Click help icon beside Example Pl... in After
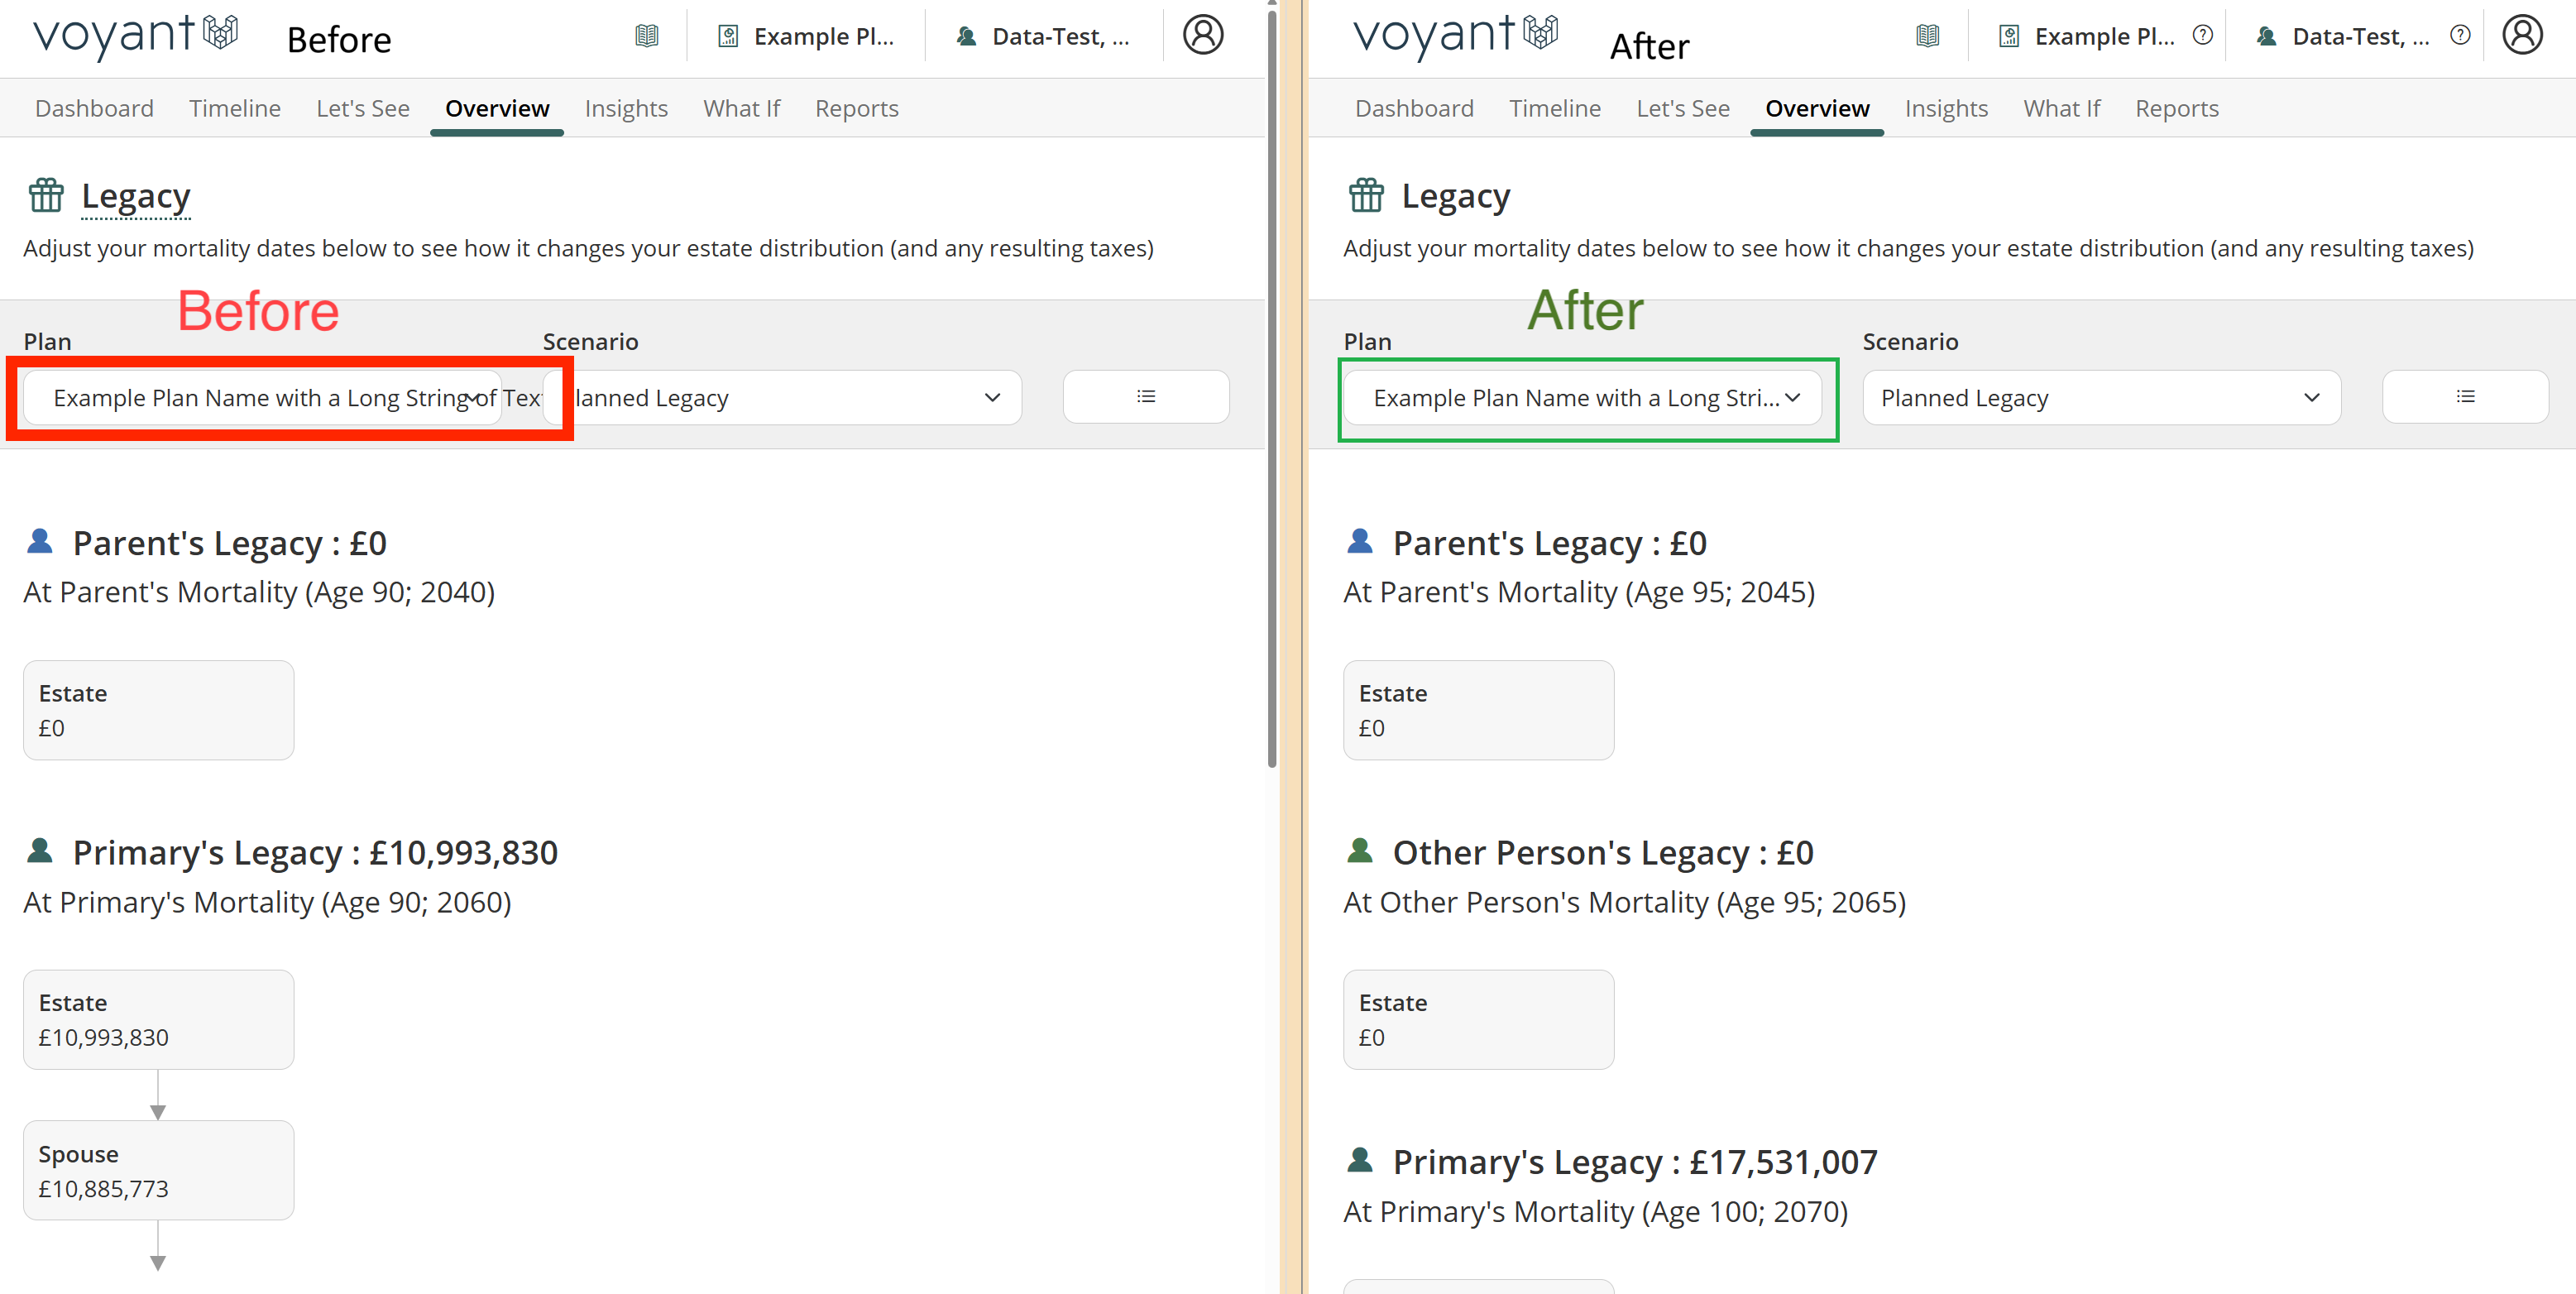The width and height of the screenshot is (2576, 1294). pyautogui.click(x=2202, y=36)
